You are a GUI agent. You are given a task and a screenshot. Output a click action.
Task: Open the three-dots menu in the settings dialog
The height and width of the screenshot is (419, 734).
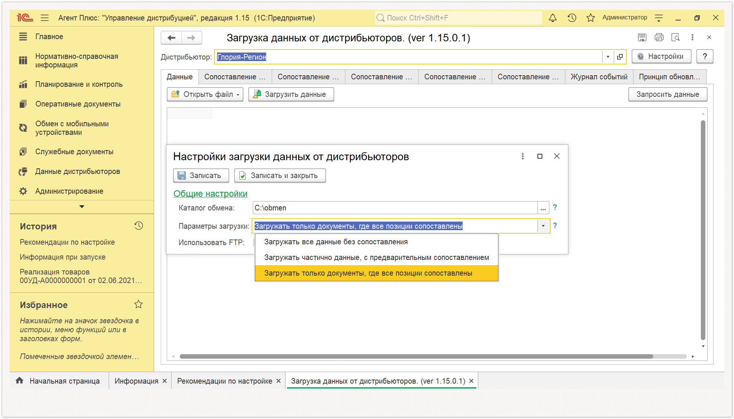(x=523, y=156)
